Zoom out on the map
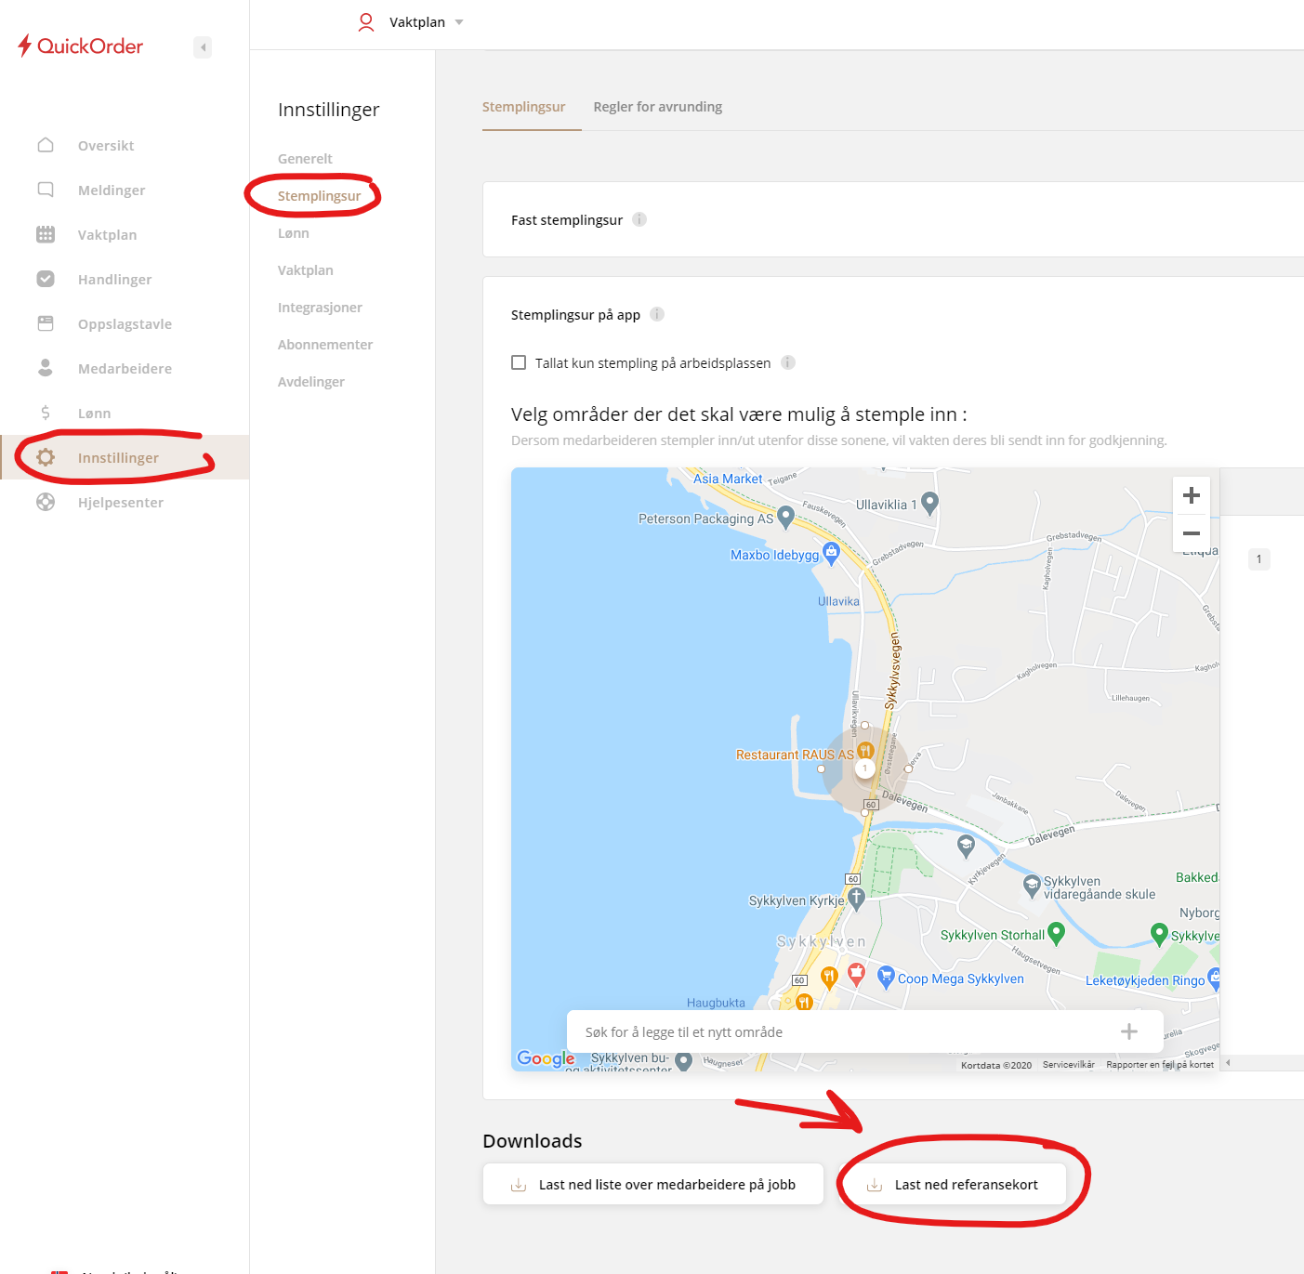 1191,533
